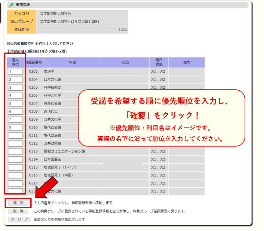Image resolution: width=264 pixels, height=231 pixels.
Task: Click subject name 共生社会論
Action: 53,104
